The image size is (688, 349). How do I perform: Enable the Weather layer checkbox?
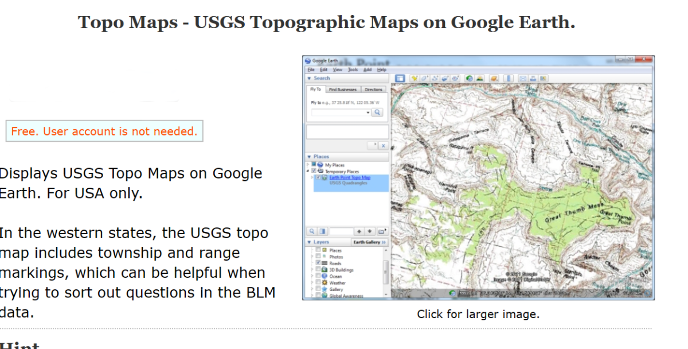(318, 282)
